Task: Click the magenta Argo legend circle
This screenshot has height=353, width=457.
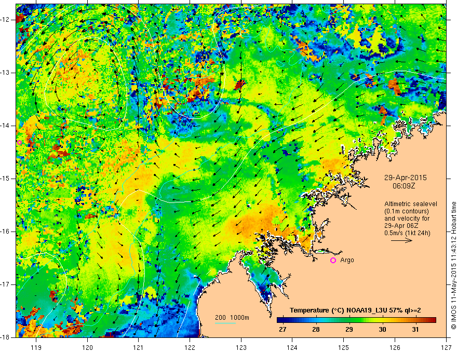Action: pyautogui.click(x=333, y=261)
